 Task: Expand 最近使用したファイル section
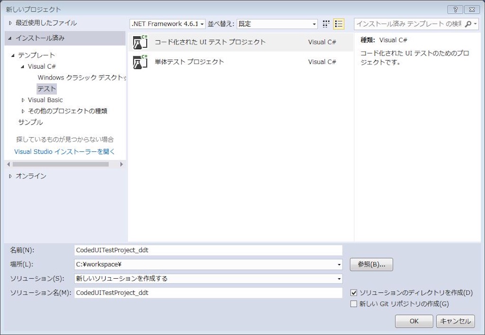point(10,23)
